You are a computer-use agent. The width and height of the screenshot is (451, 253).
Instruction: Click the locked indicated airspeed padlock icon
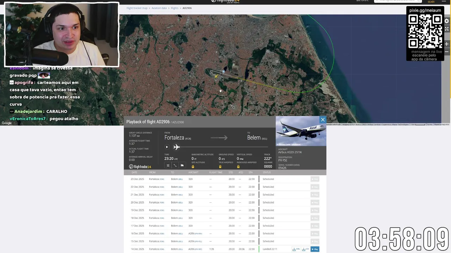pyautogui.click(x=238, y=167)
